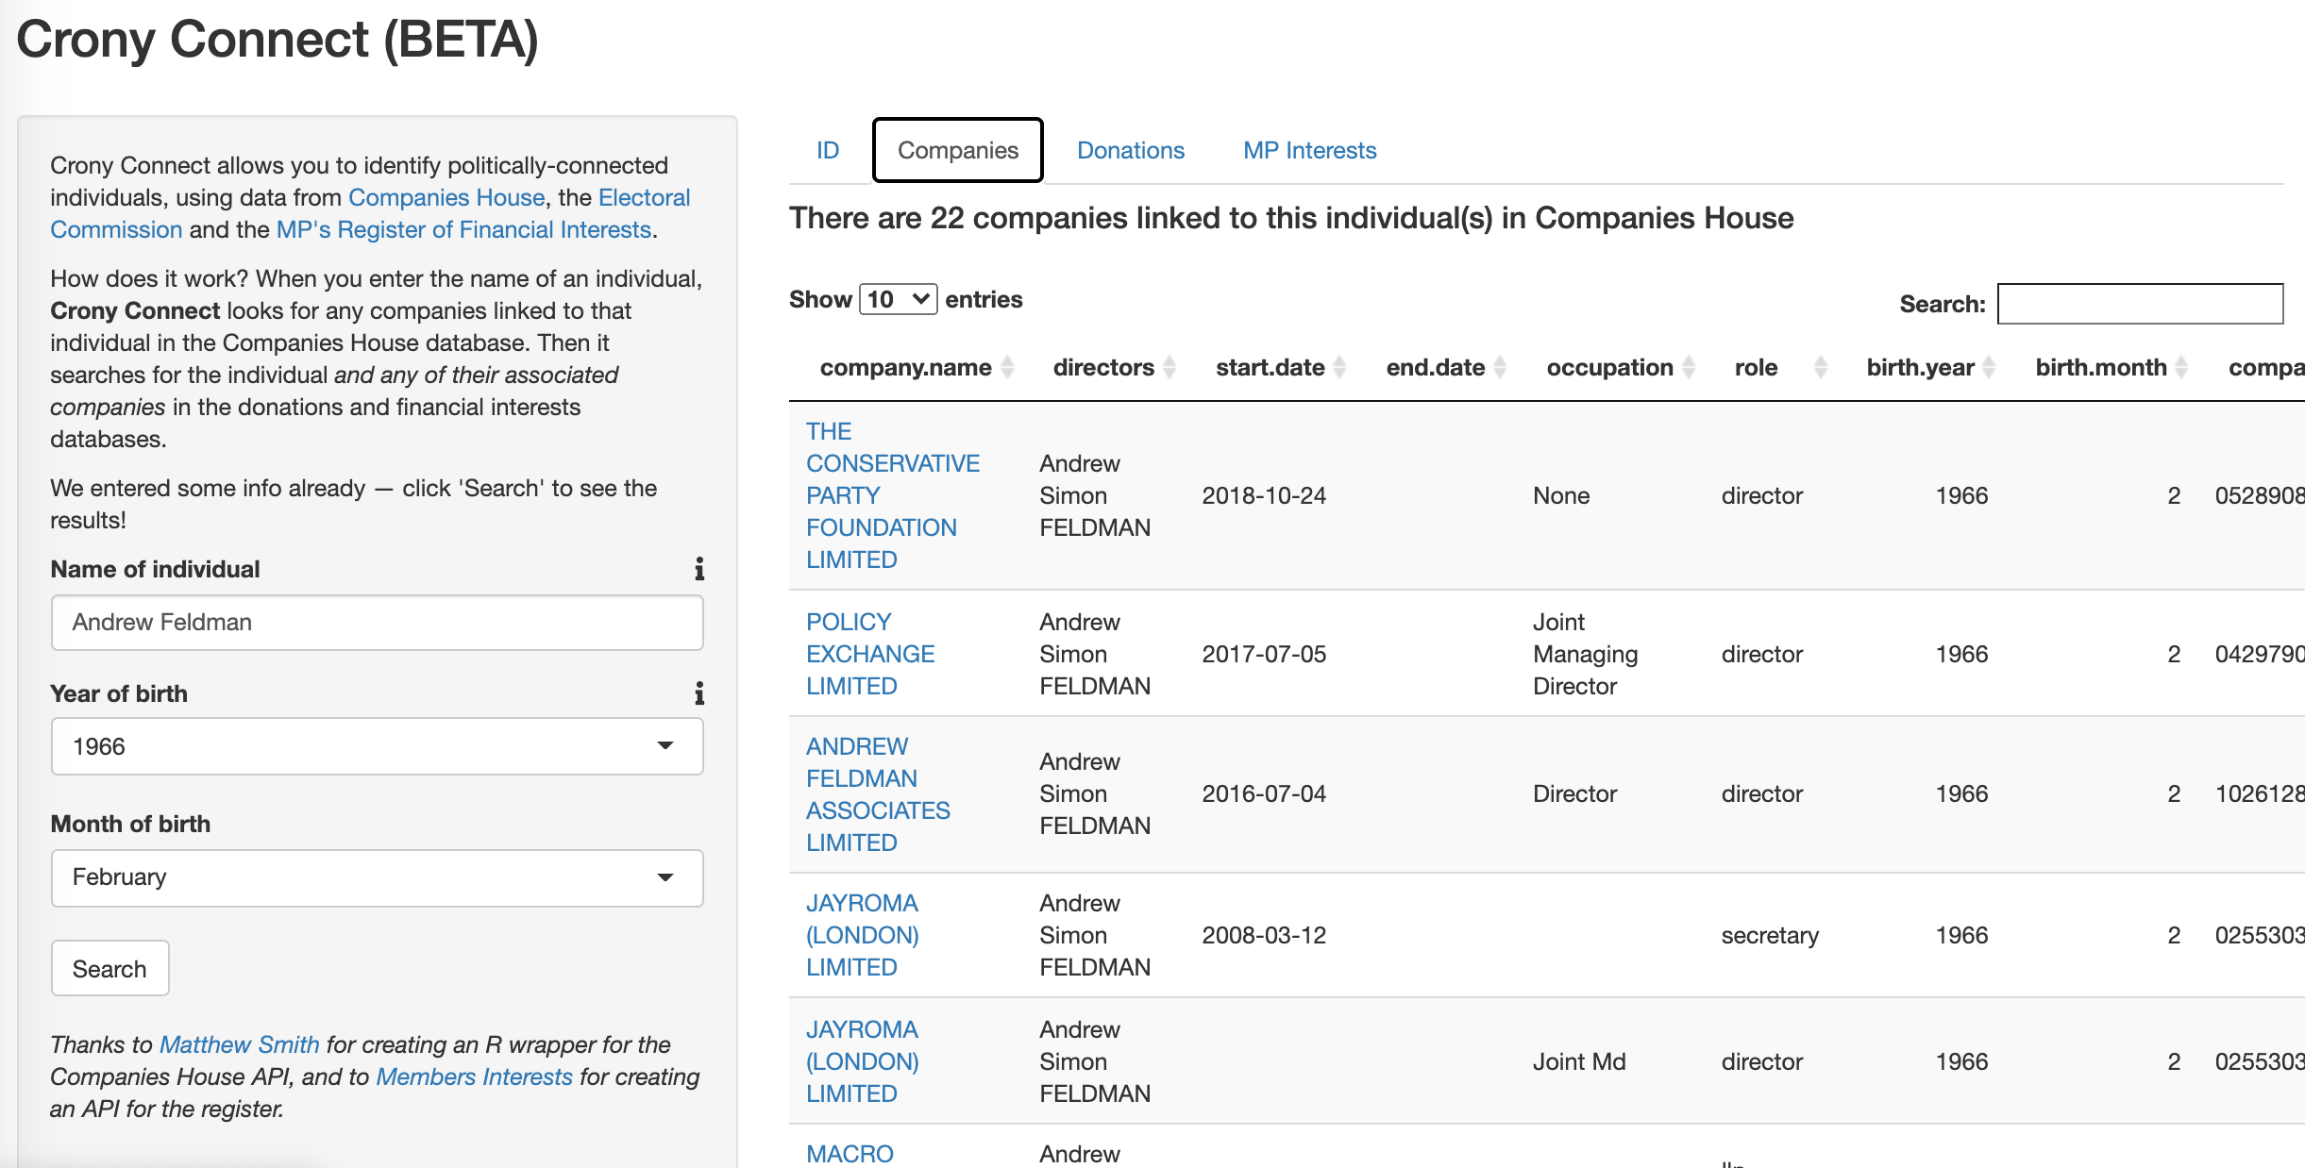Screen dimensions: 2305x1168
Task: Visit the Members Interests link
Action: (x=474, y=1076)
